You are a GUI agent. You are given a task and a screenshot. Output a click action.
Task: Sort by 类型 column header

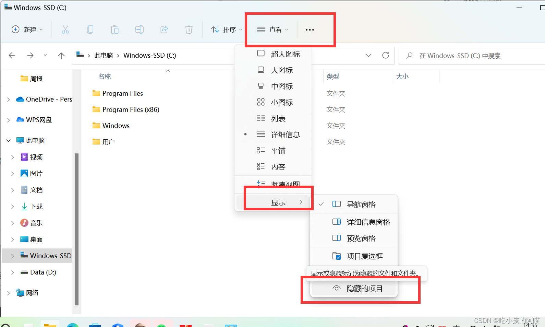pos(332,77)
